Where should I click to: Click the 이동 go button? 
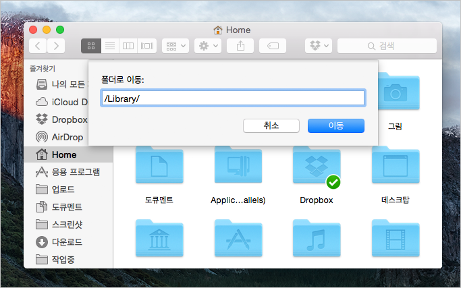(336, 125)
